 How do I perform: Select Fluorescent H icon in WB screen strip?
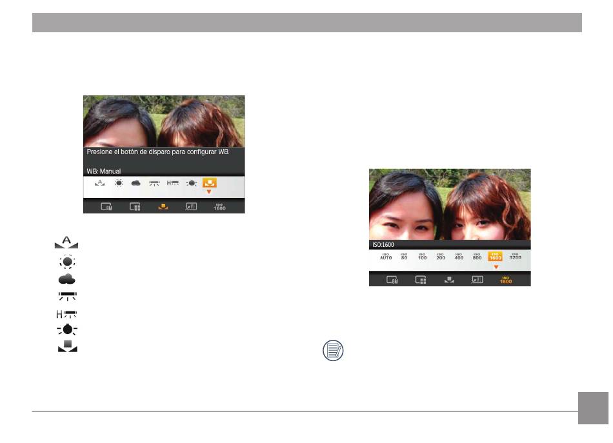tap(173, 183)
